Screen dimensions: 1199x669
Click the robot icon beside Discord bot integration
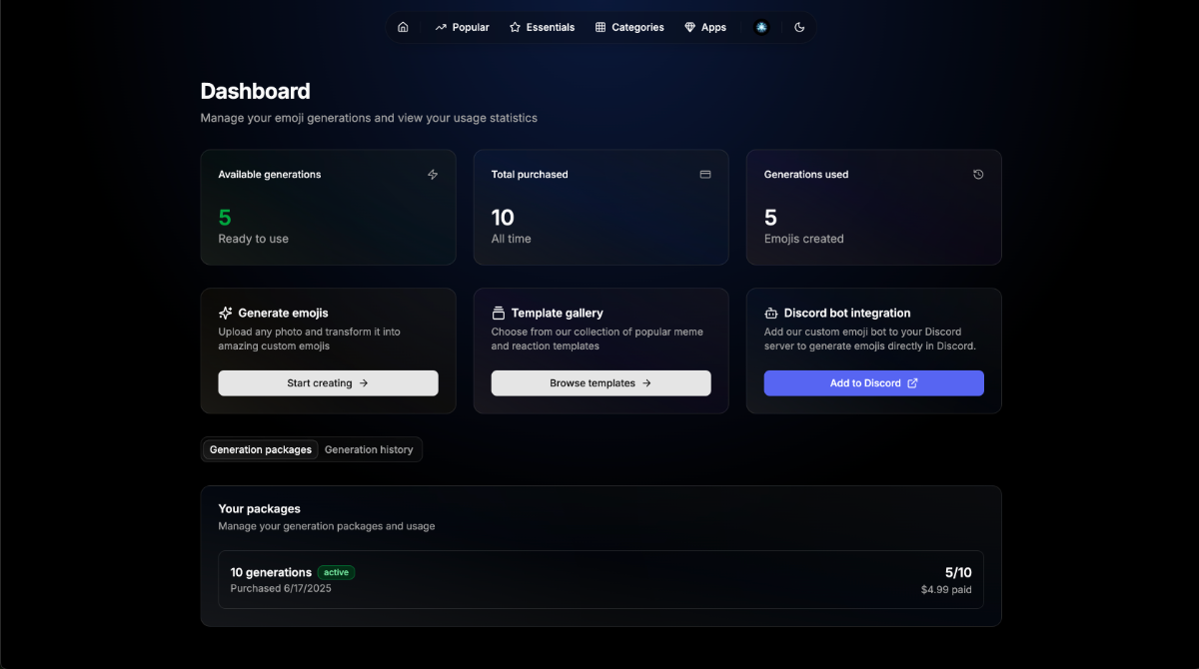pos(771,313)
